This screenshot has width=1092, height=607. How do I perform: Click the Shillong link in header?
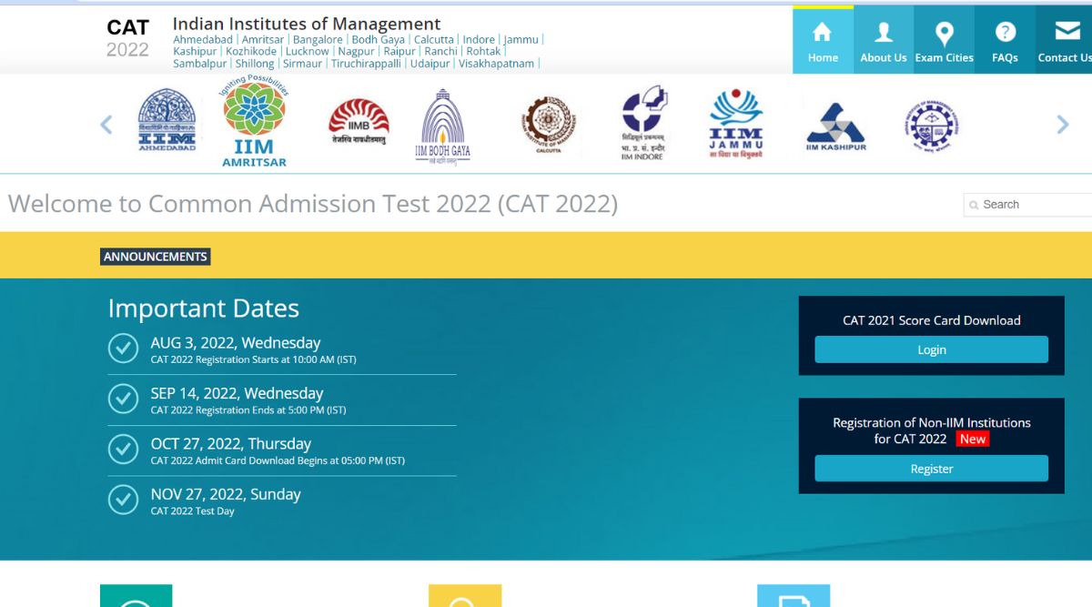coord(255,64)
